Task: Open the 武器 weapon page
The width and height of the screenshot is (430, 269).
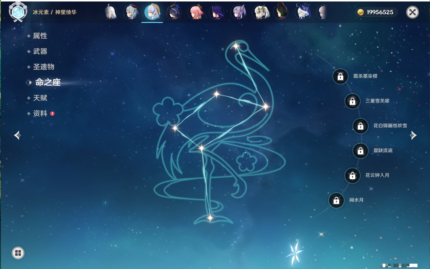Action: 40,51
